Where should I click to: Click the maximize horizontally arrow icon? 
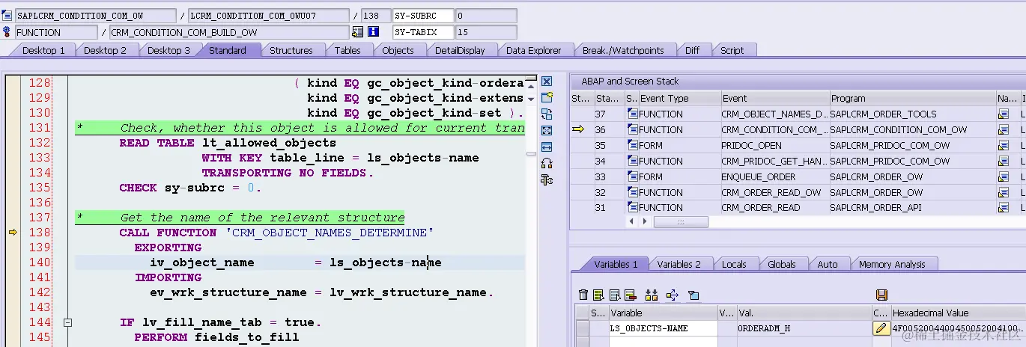547,147
